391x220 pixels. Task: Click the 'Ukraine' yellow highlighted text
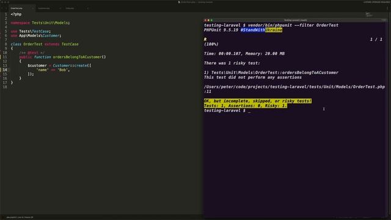click(274, 30)
